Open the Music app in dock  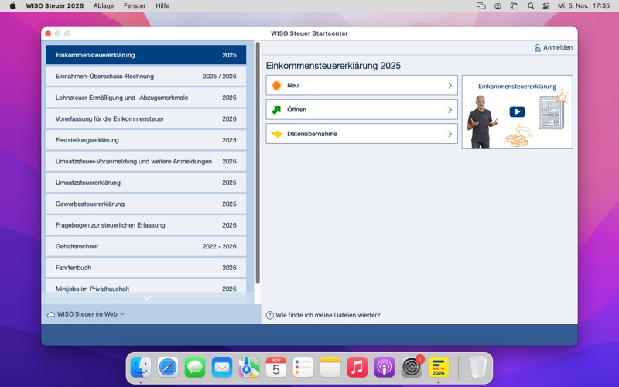(357, 367)
